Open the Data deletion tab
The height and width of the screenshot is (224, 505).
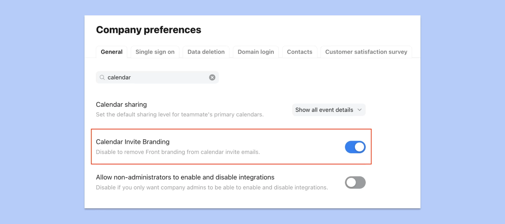206,52
